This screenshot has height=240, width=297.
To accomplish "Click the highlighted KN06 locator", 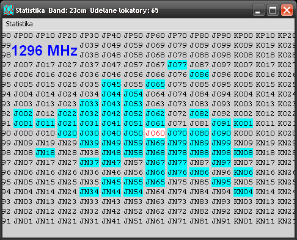I will pos(243,172).
